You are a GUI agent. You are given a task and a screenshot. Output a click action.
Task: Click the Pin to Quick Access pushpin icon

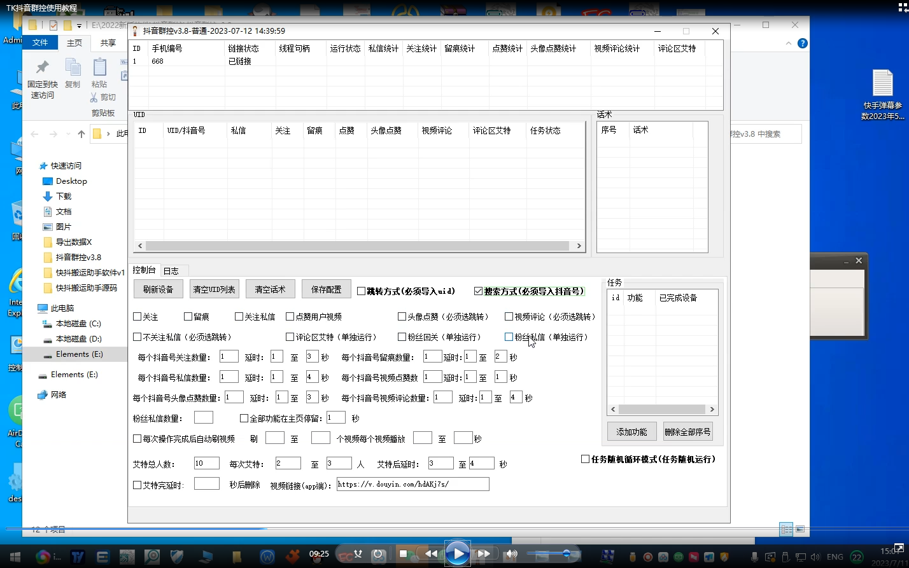[43, 67]
